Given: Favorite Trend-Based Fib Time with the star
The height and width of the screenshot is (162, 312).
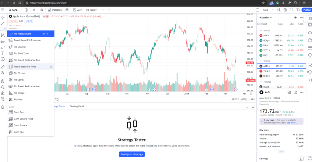Looking at the screenshot, I should click(x=51, y=67).
